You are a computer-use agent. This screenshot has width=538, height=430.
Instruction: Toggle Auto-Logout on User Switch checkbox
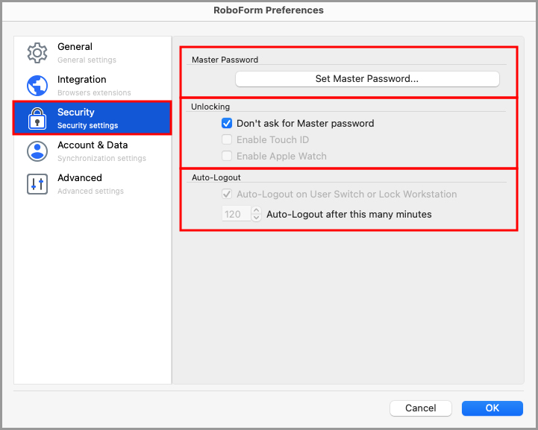pos(227,194)
